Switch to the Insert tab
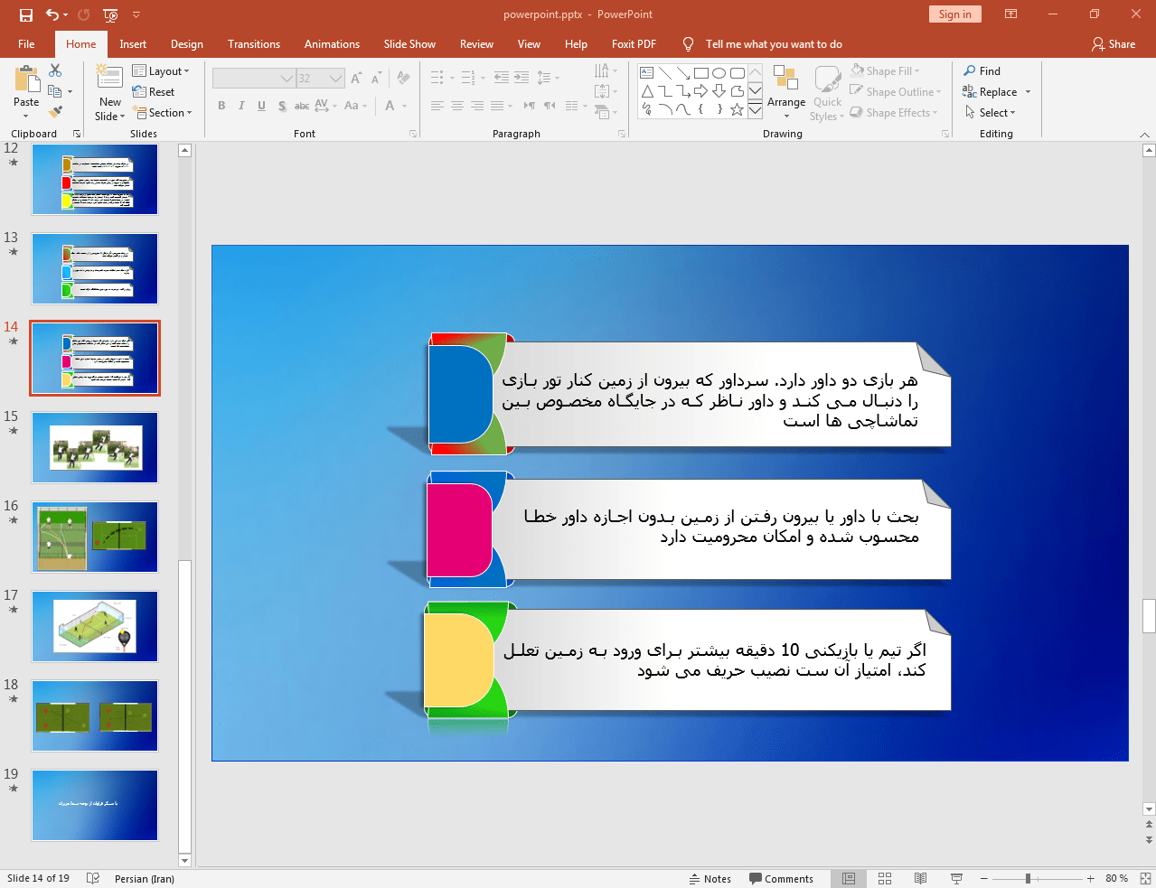1156x888 pixels. 133,43
